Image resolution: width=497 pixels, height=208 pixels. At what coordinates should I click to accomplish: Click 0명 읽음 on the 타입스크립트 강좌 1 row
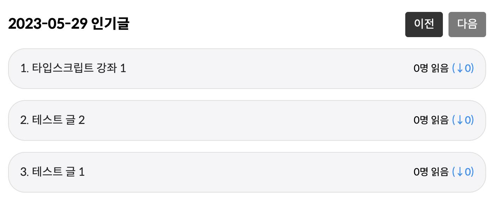tap(431, 68)
